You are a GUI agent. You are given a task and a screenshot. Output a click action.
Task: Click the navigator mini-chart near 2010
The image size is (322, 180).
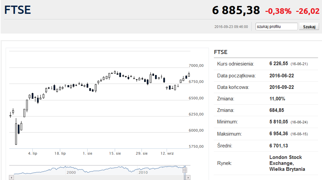tap(143, 172)
